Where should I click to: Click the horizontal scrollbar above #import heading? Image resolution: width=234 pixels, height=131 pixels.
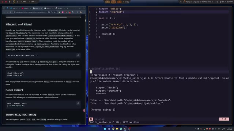tap(37, 17)
